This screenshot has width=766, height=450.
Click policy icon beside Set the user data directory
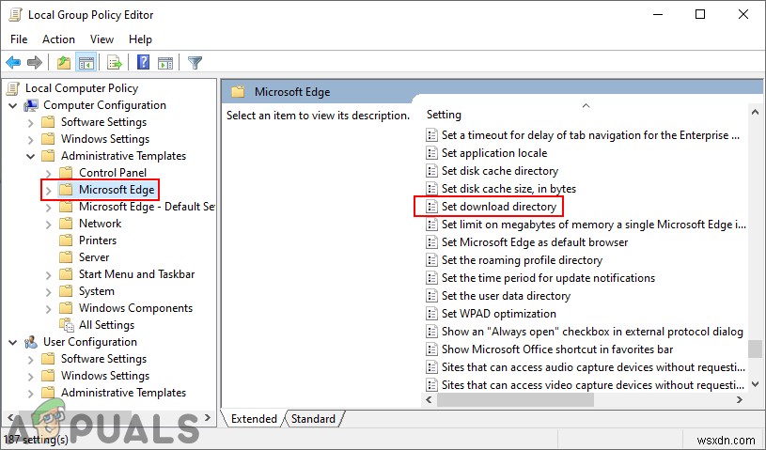coord(431,296)
